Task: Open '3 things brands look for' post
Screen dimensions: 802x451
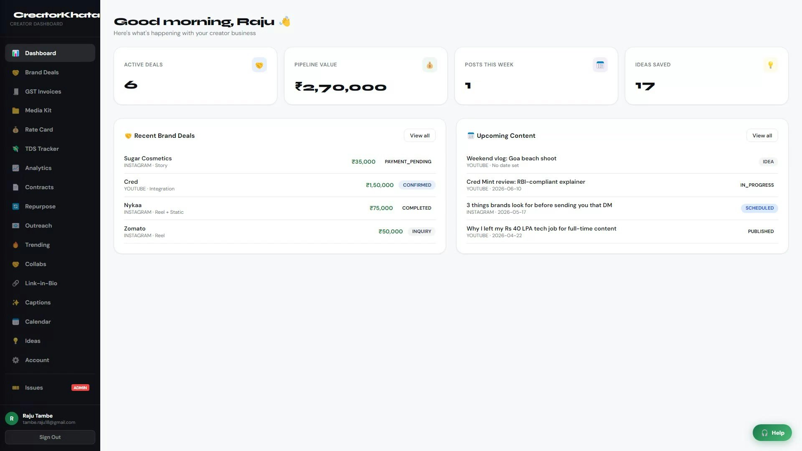Action: click(x=622, y=208)
